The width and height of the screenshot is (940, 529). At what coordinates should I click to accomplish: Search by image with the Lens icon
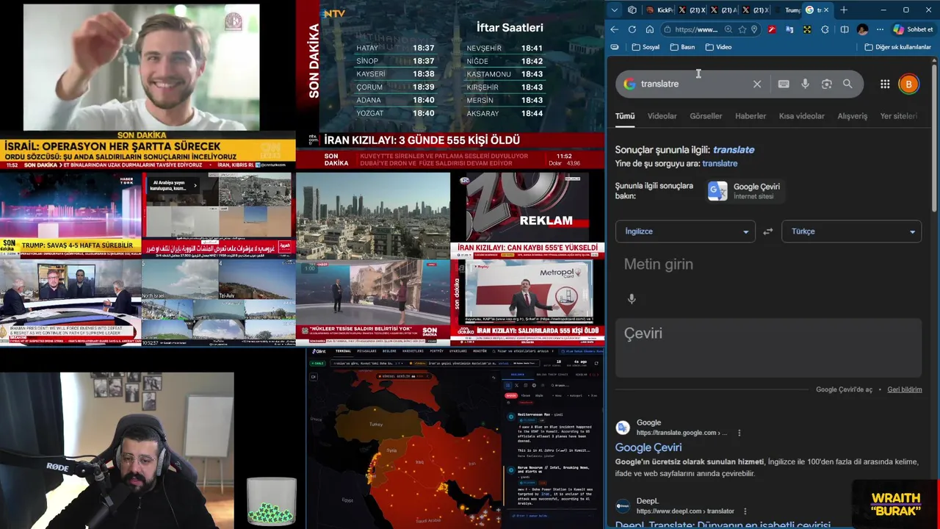(826, 84)
